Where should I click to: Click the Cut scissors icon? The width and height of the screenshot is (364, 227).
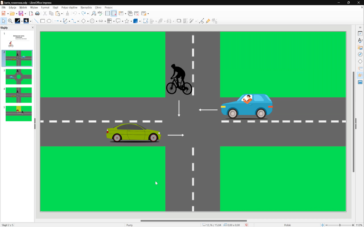click(45, 14)
